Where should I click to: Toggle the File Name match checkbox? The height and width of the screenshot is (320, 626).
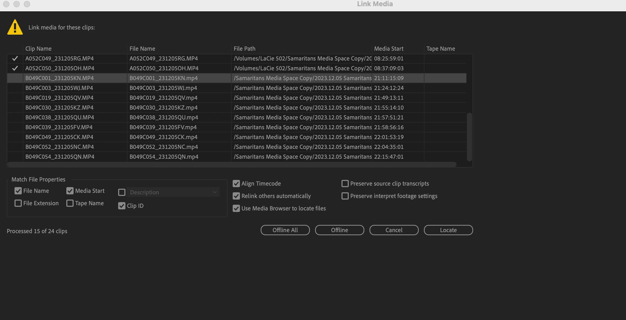(18, 191)
